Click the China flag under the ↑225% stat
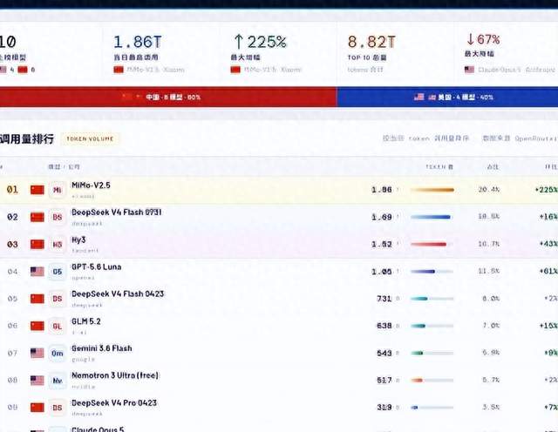This screenshot has height=432, width=558. [x=235, y=70]
